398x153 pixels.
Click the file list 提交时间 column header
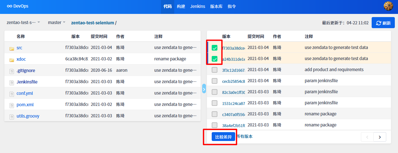[99, 37]
